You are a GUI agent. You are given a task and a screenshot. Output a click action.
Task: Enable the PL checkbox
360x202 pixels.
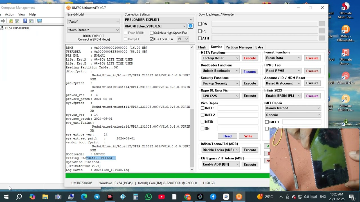pyautogui.click(x=200, y=31)
